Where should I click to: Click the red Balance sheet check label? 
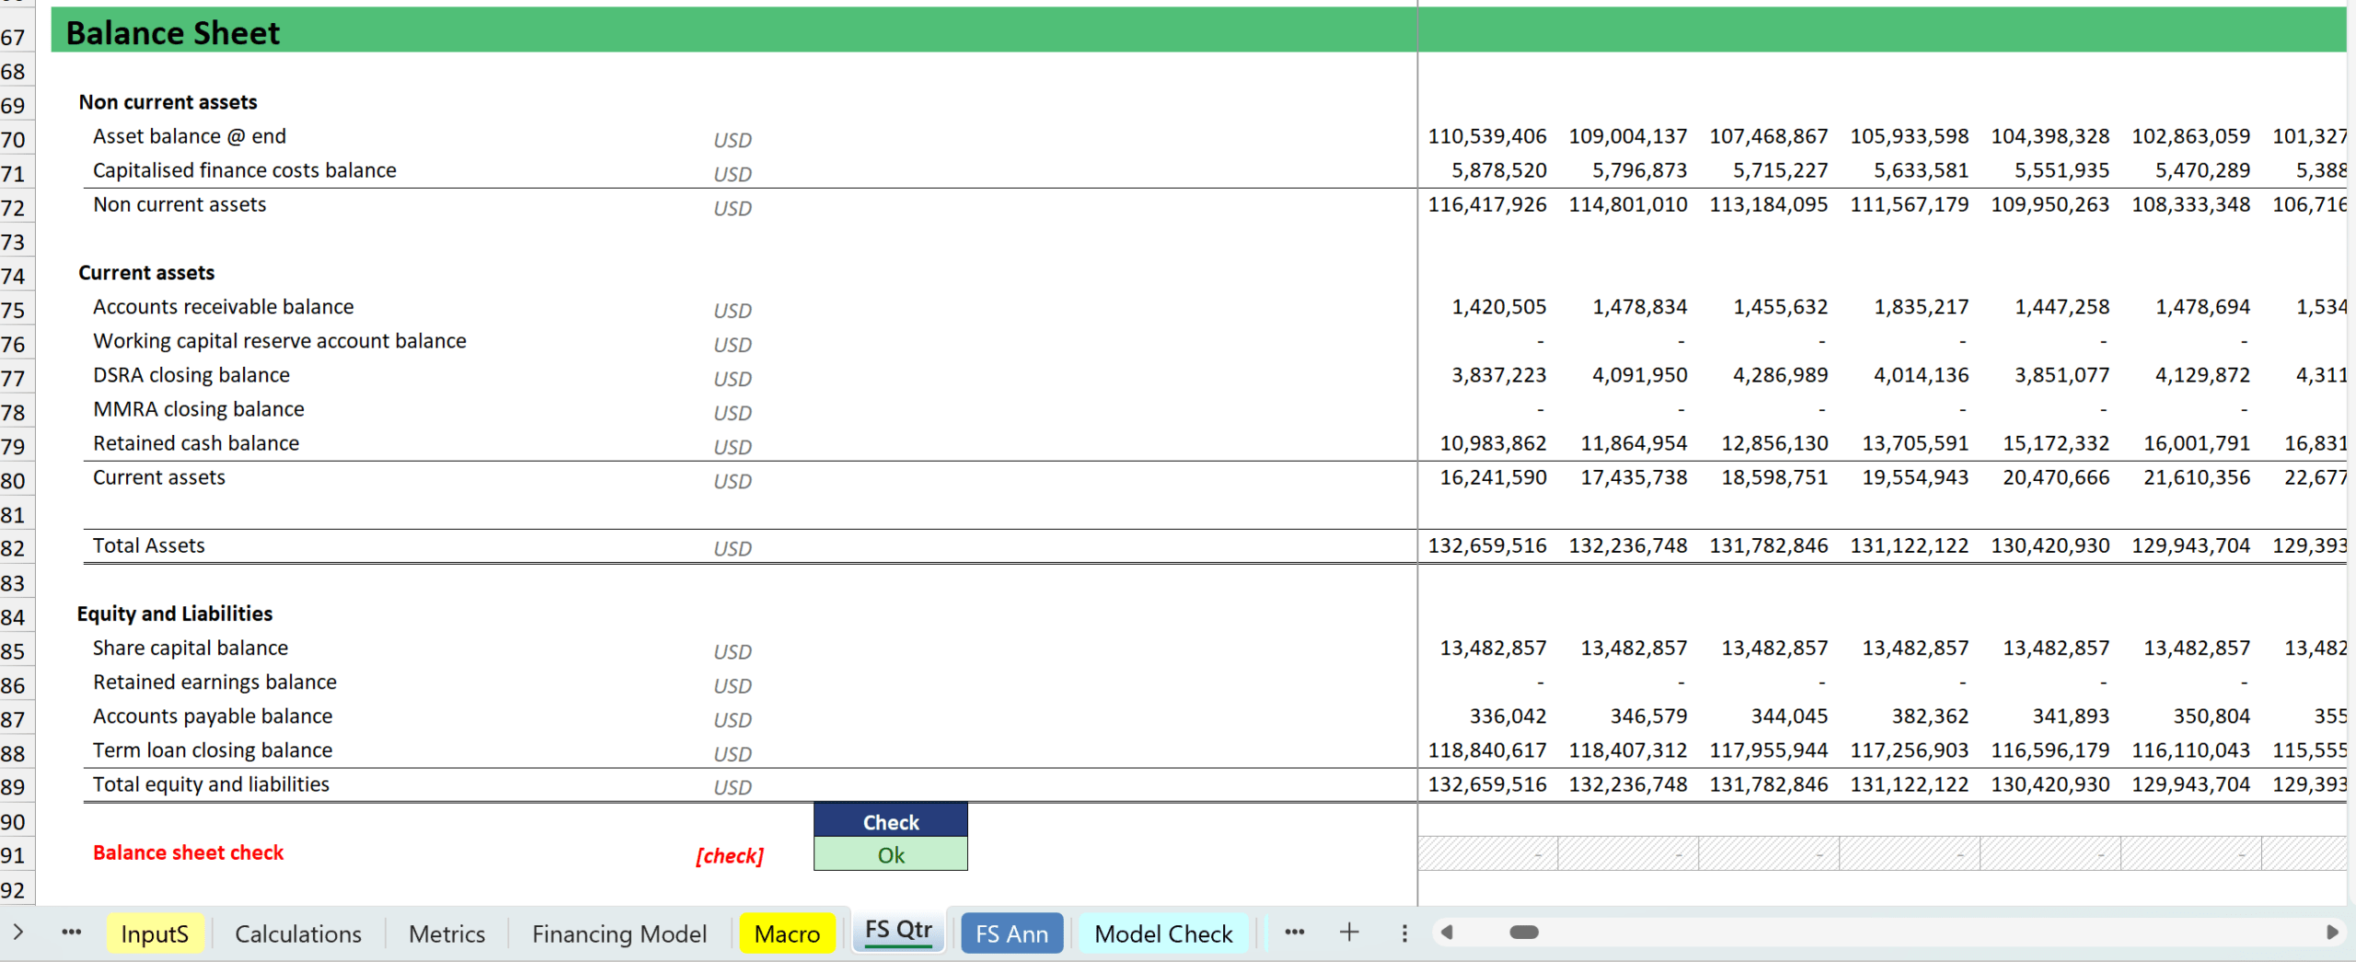(189, 853)
